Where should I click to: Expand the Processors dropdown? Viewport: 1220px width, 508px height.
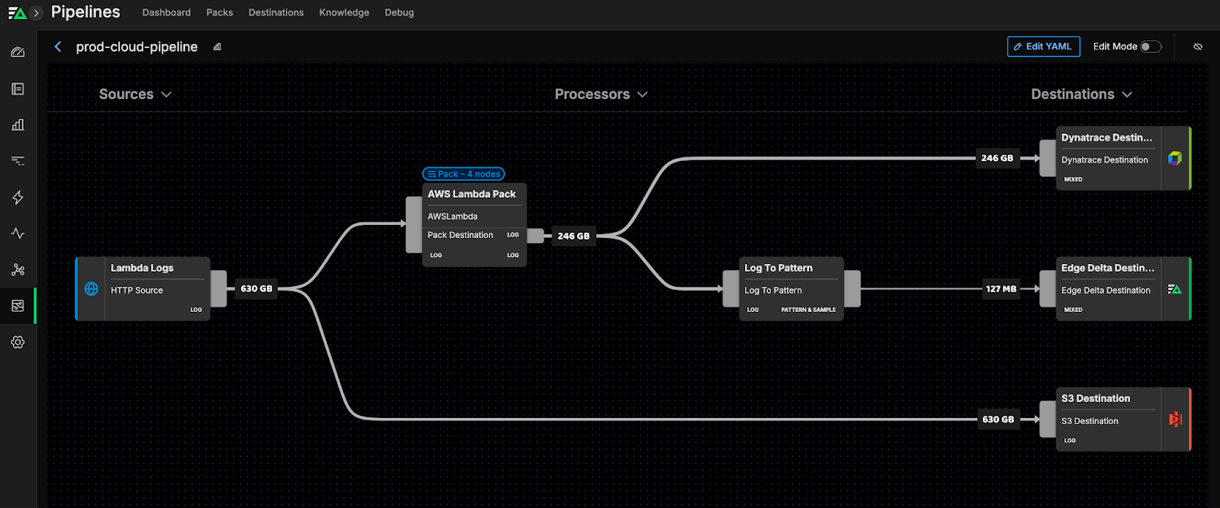coord(601,95)
